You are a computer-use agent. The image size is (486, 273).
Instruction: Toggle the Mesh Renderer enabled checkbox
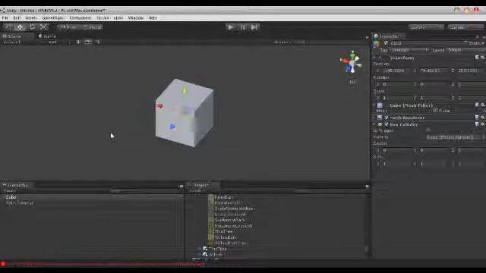coord(387,118)
